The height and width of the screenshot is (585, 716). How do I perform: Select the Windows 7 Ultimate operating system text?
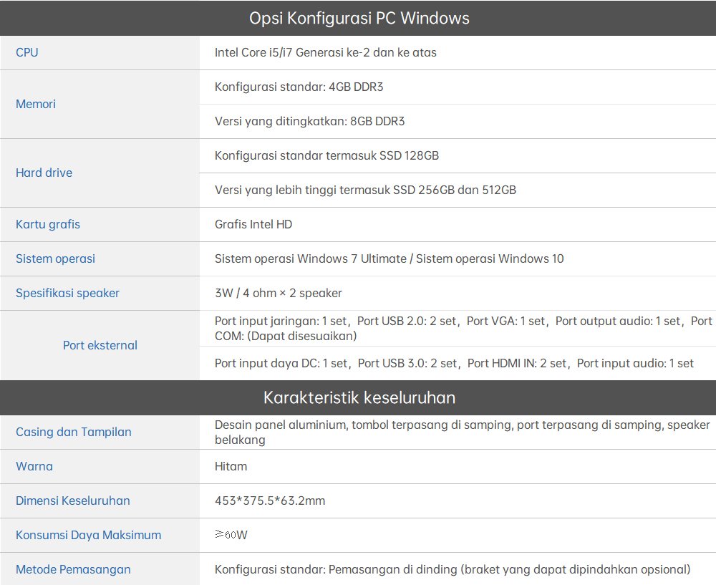[389, 258]
